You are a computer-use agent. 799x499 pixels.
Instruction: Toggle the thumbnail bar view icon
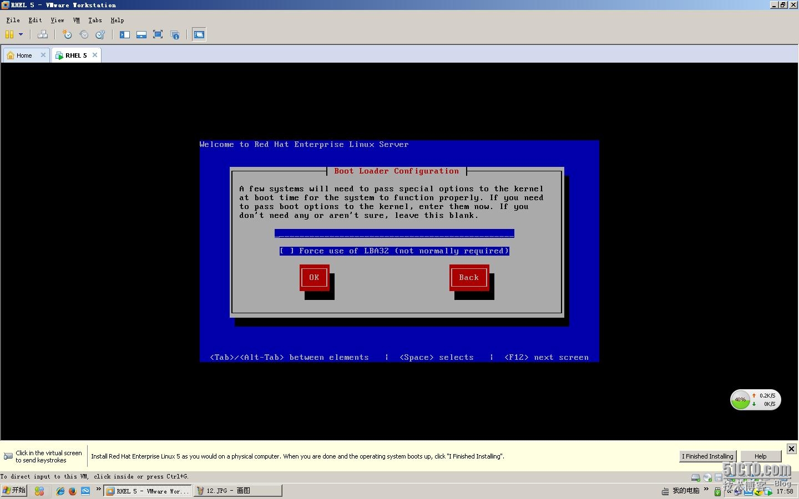click(141, 34)
